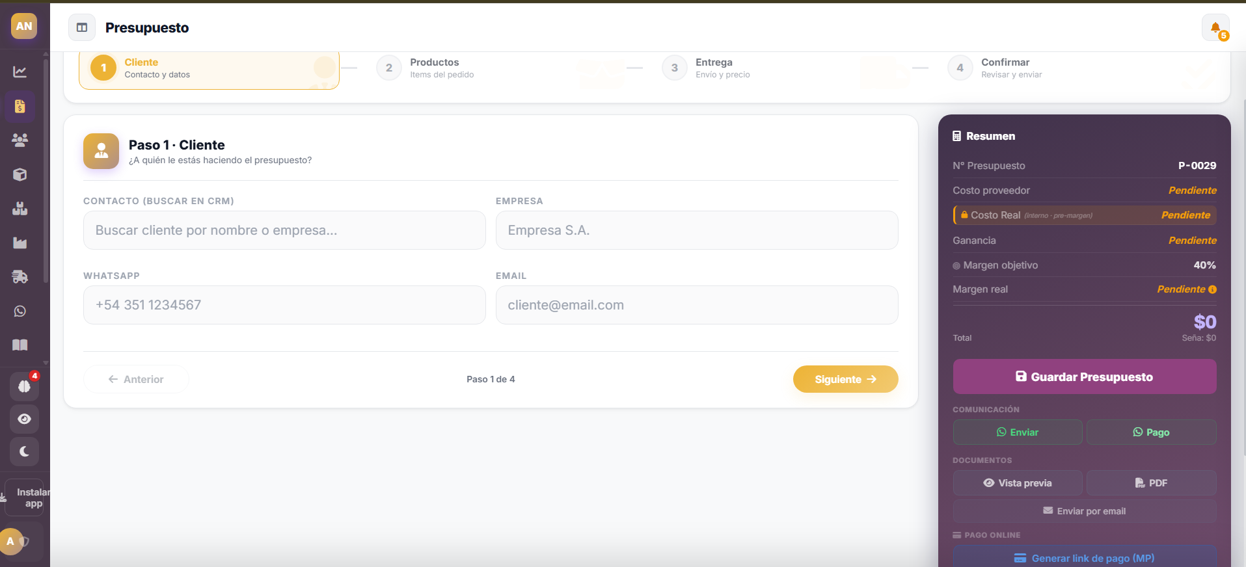This screenshot has width=1246, height=567.
Task: Click the Empresa input field
Action: click(x=697, y=230)
